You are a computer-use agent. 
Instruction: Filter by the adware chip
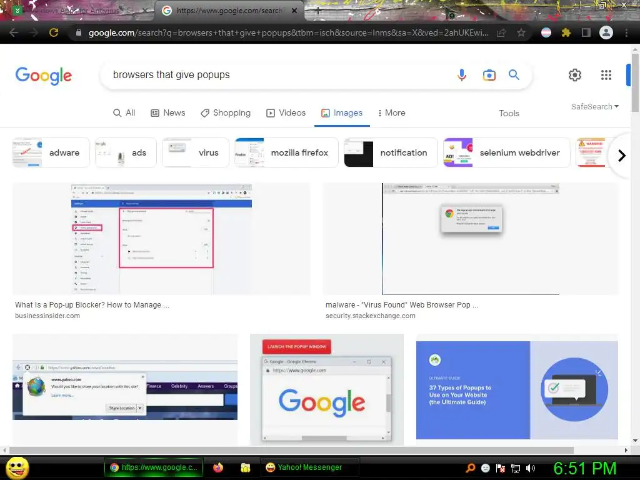[x=51, y=152]
